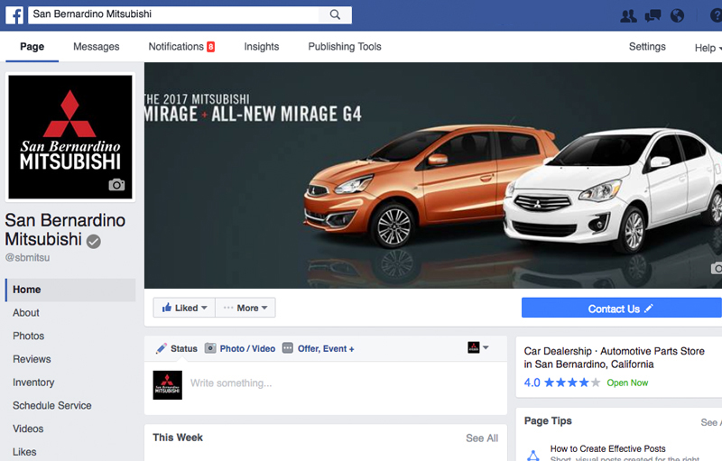Click the This Week heading
Viewport: 722px width, 461px height.
coord(178,438)
